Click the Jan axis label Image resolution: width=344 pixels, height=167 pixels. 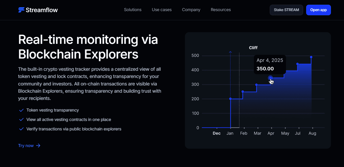tap(230, 133)
